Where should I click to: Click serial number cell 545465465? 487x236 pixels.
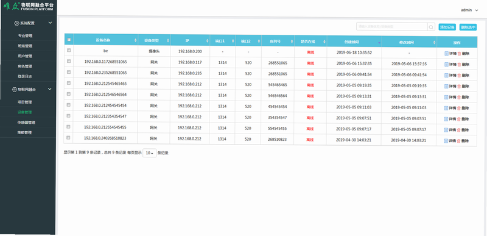278,85
